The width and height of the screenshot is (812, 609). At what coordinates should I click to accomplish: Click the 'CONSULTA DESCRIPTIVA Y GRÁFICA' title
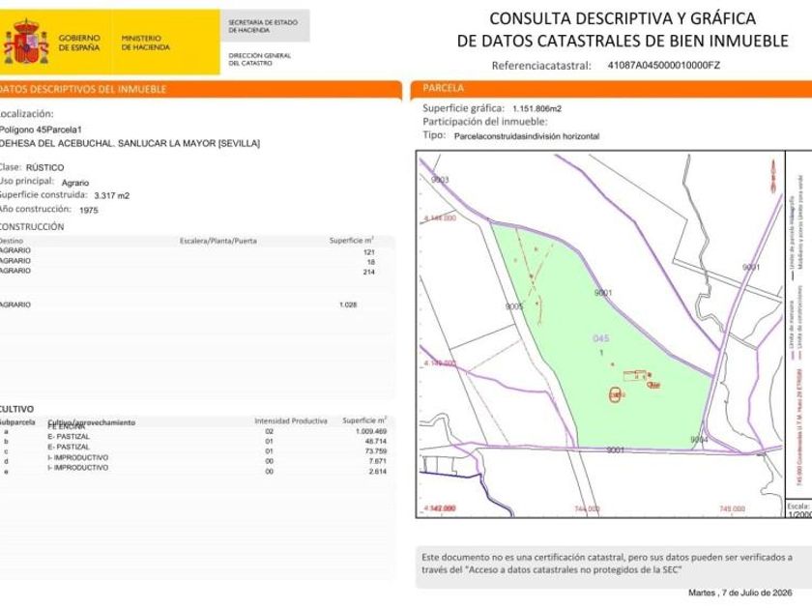[623, 18]
